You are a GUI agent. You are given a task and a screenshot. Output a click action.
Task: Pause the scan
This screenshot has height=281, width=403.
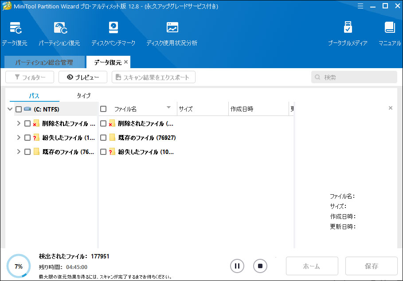click(x=237, y=266)
